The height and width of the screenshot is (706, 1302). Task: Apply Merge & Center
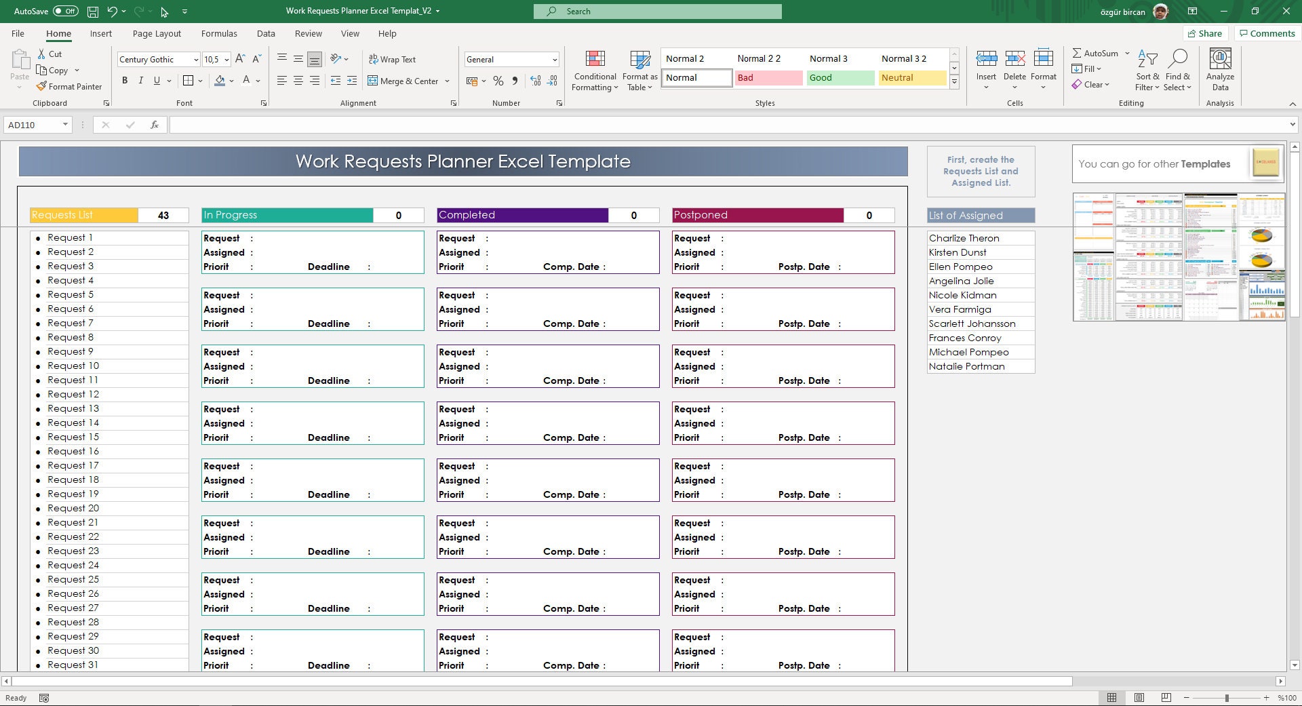pyautogui.click(x=404, y=81)
